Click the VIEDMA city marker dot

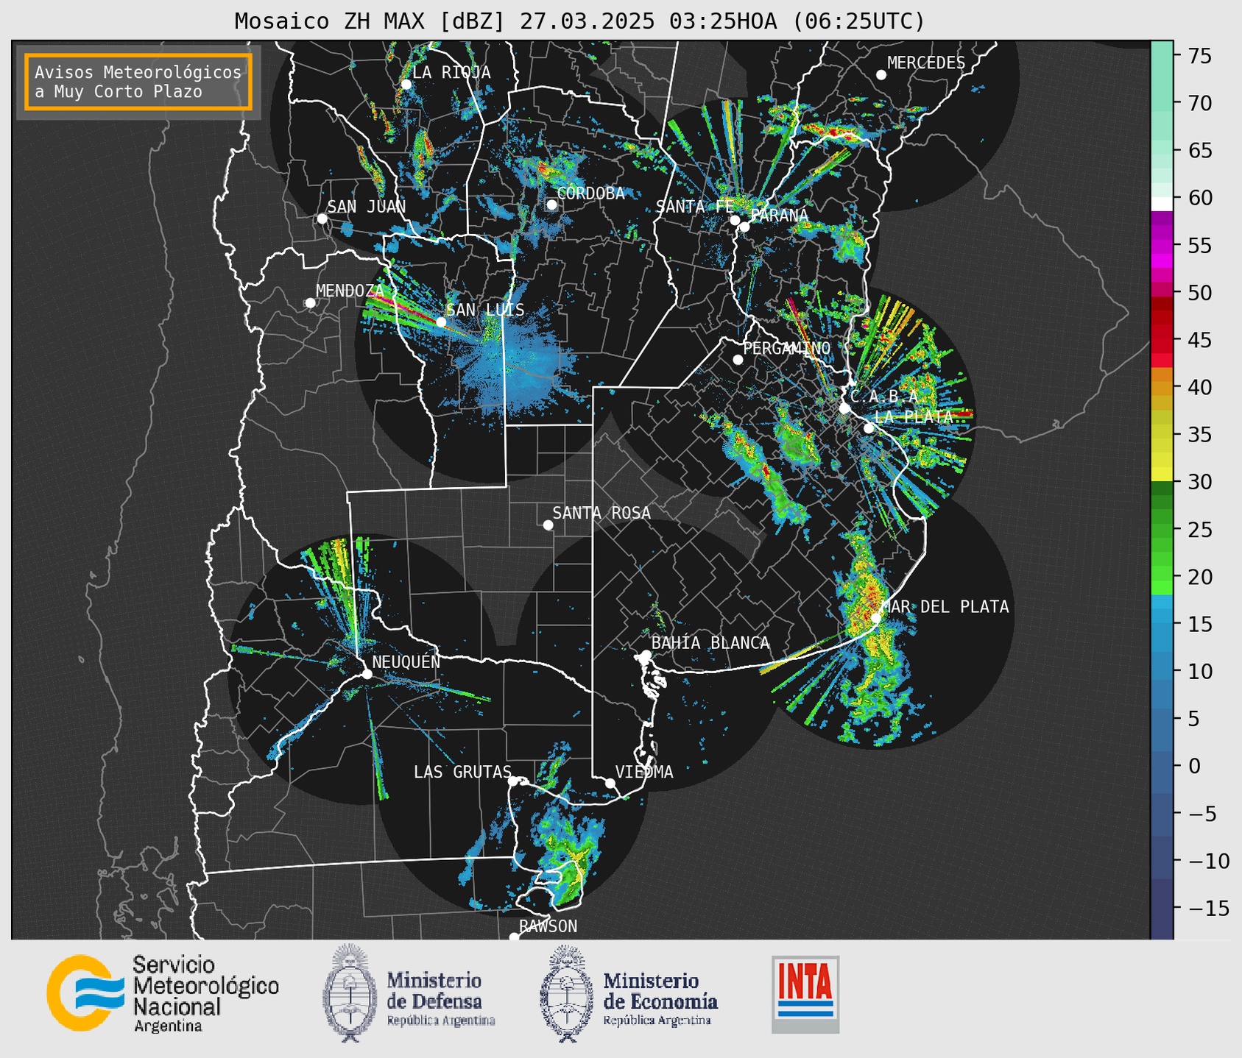coord(610,783)
